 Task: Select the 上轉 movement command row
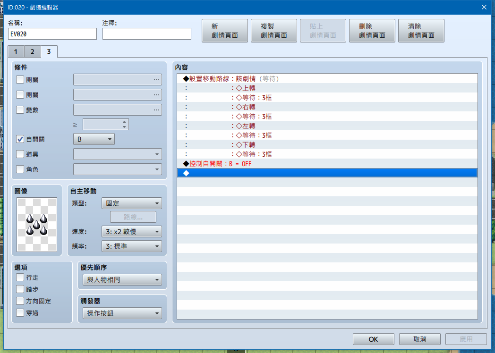327,88
